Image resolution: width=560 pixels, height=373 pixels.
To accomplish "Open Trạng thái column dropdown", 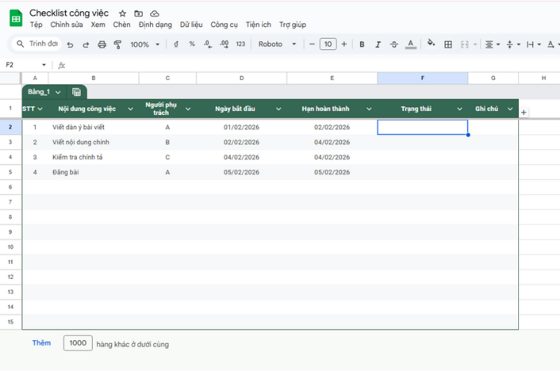I will click(x=459, y=109).
